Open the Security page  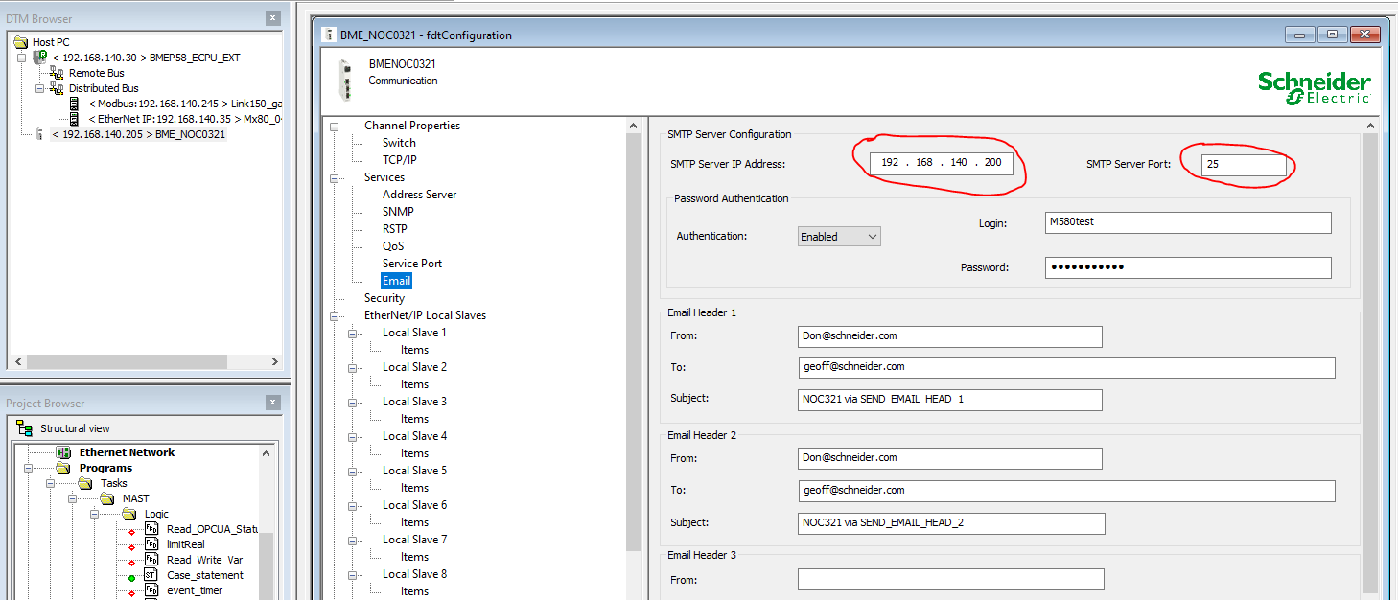(x=384, y=298)
